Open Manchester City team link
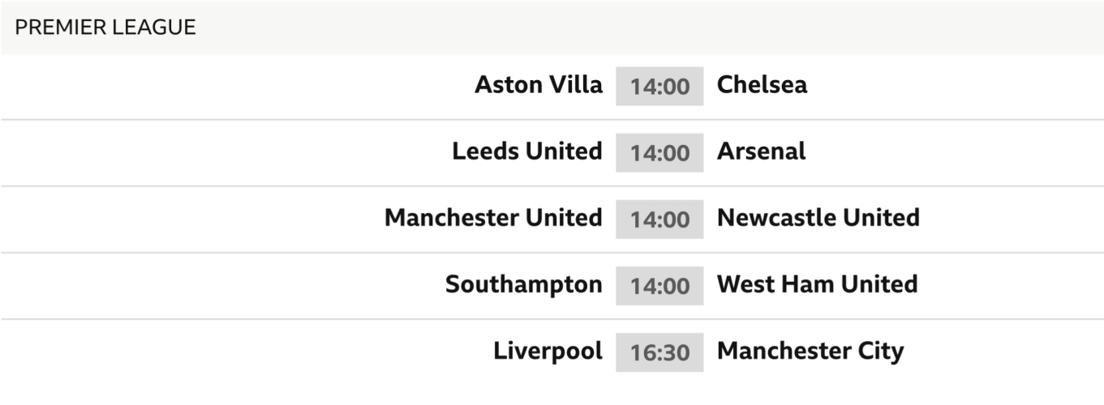 point(810,351)
